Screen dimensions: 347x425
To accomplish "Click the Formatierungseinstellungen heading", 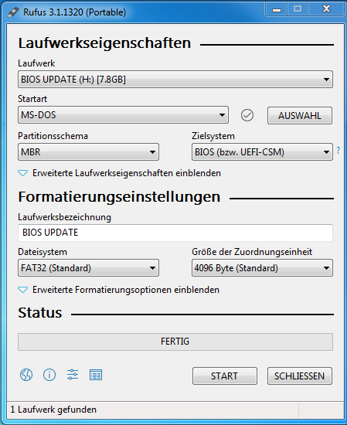I will (119, 197).
